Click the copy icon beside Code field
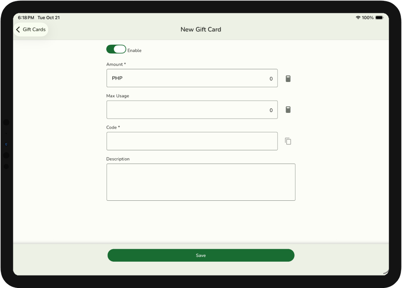 tap(288, 141)
